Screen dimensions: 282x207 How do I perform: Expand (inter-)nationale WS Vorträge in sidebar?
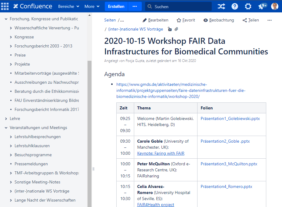coord(11,191)
